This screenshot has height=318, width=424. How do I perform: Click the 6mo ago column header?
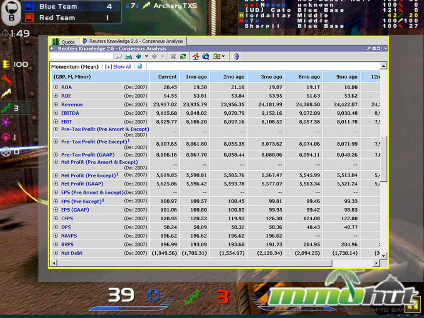pos(304,77)
